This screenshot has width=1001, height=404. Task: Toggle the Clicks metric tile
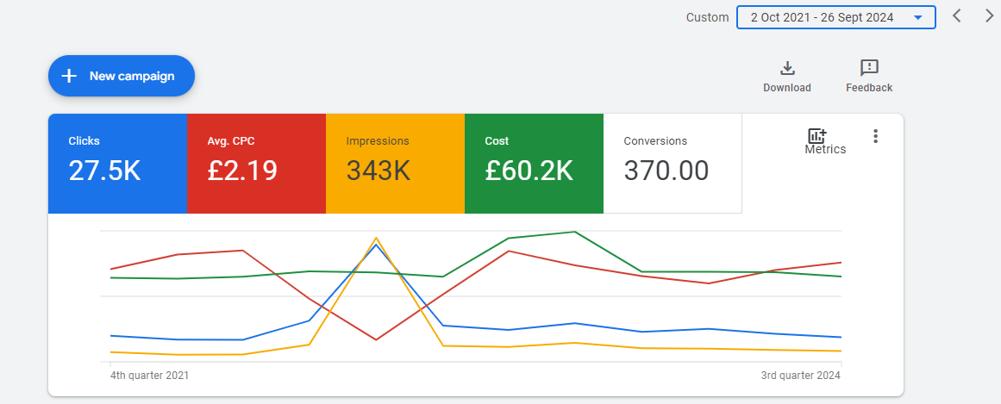117,164
